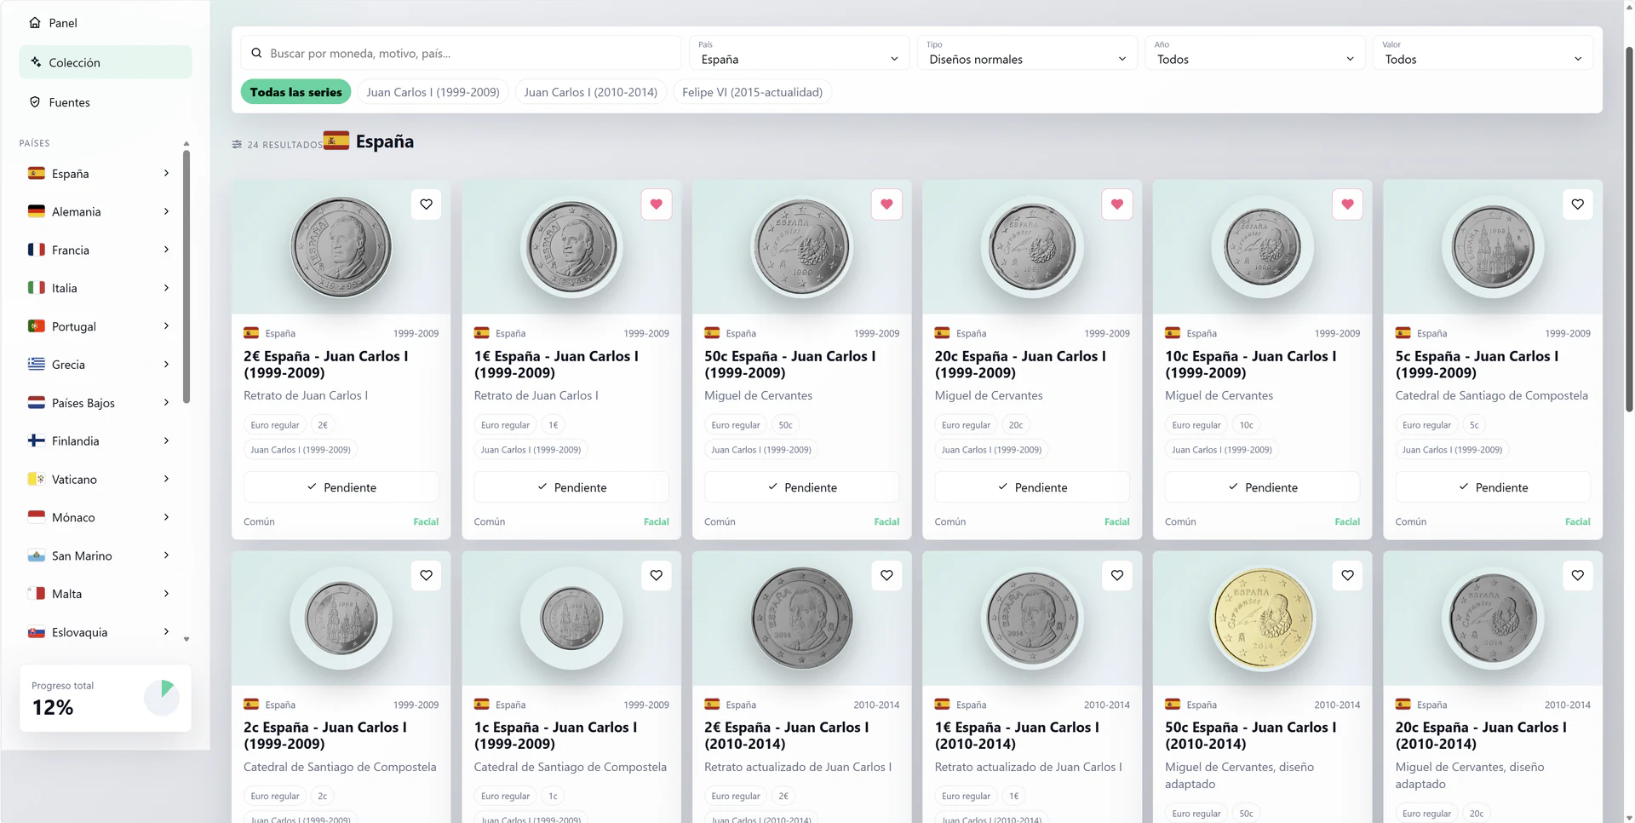The width and height of the screenshot is (1635, 823).
Task: Click the page vertical scrollbar
Action: (1629, 230)
